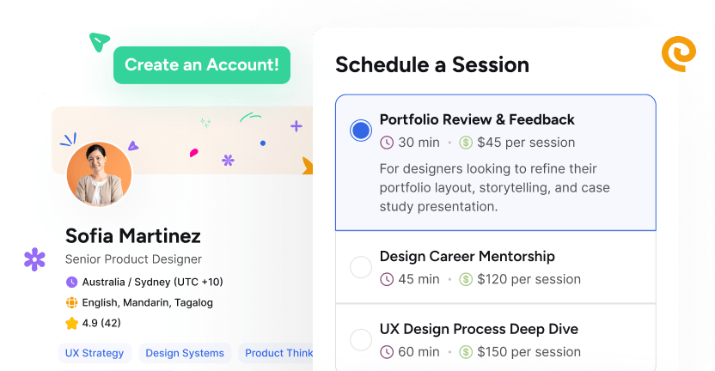Viewport: 715px width, 371px height.
Task: Choose the UX Design Process Deep Dive radio
Action: (361, 340)
